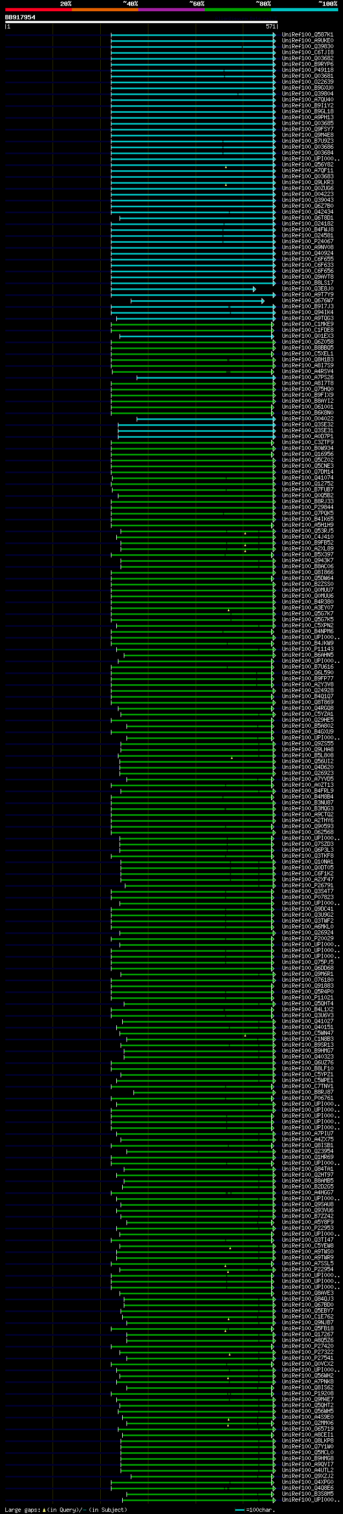
Task: Select UniRef100_B0W934 hit
Action: [307, 448]
